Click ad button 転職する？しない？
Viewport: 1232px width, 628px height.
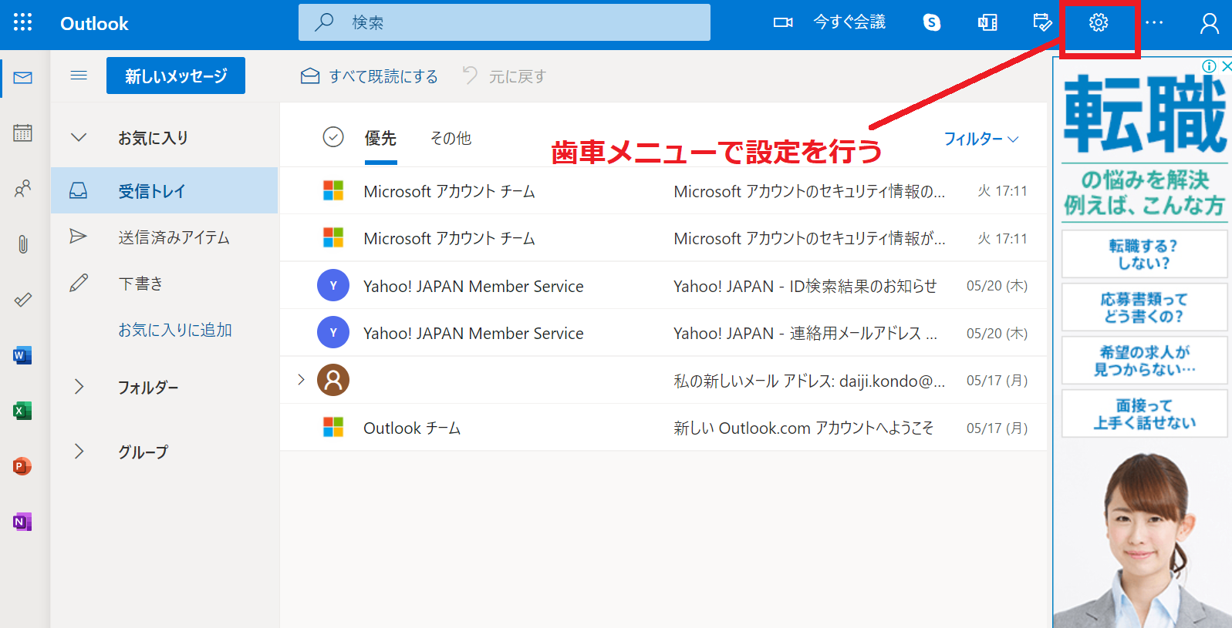pos(1144,254)
